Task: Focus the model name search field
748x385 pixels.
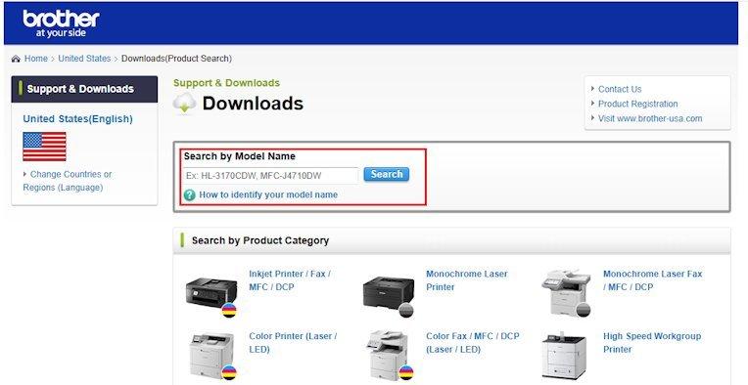Action: 270,176
